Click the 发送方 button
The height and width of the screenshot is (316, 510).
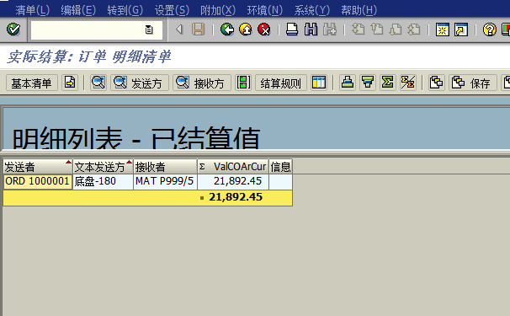(140, 83)
